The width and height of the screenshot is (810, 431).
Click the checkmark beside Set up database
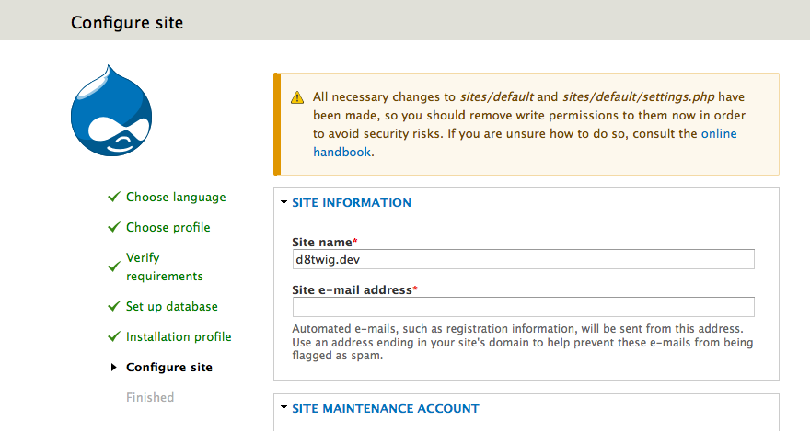coord(113,306)
